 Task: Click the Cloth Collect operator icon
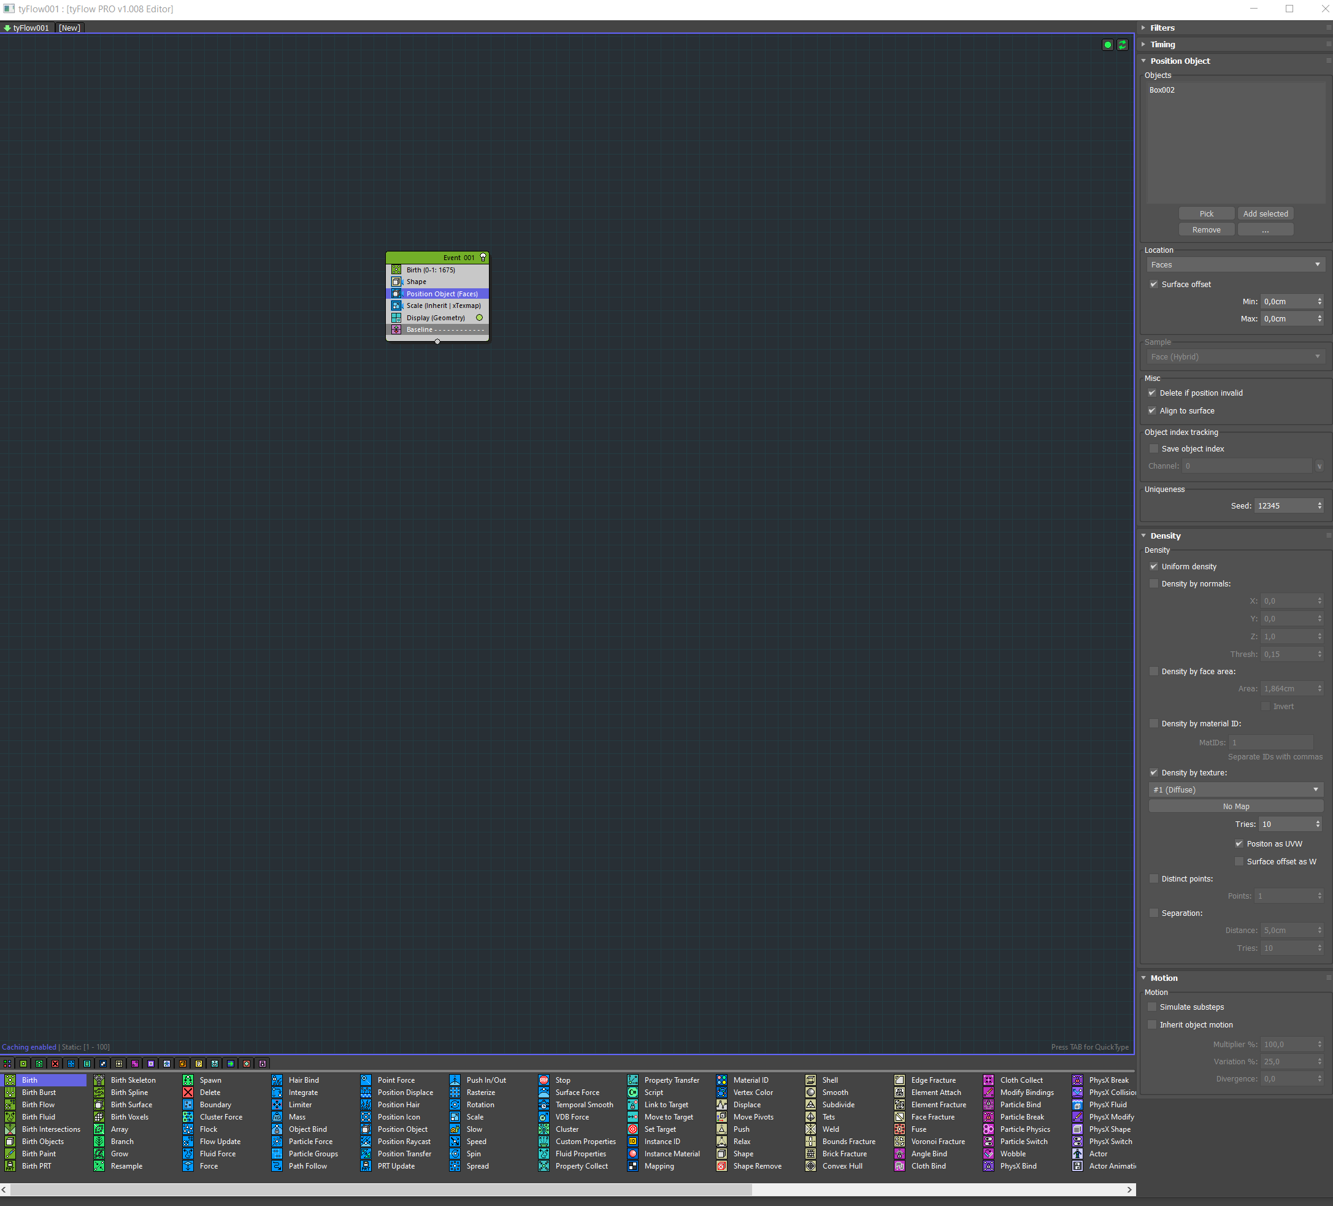coord(988,1080)
